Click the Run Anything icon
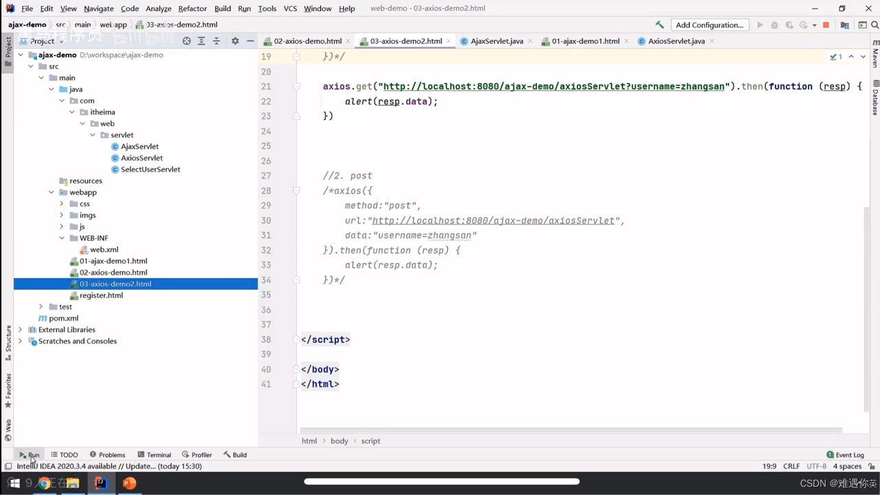The image size is (880, 495). 862,25
